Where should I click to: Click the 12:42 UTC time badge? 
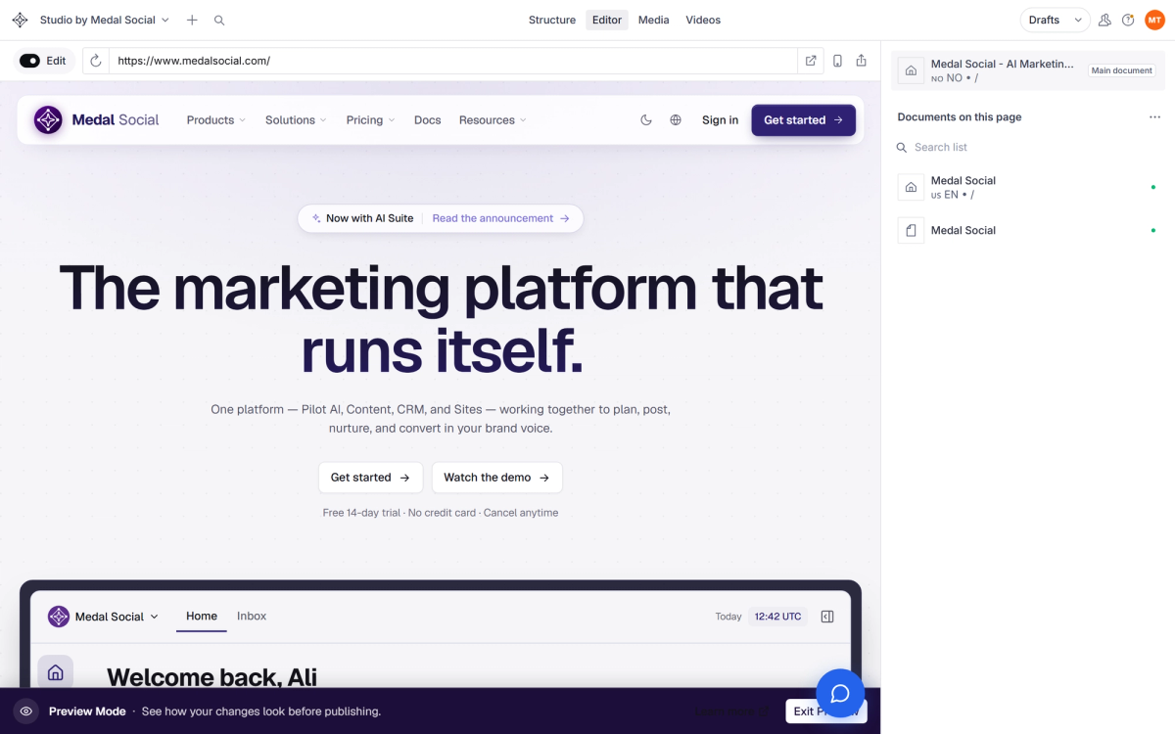tap(777, 617)
